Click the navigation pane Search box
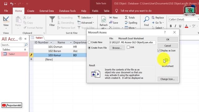The height and width of the screenshot is (112, 199). (12, 45)
